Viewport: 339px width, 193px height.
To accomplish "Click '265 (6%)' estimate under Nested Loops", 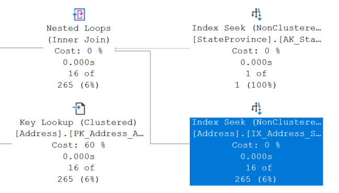I will pyautogui.click(x=78, y=85).
